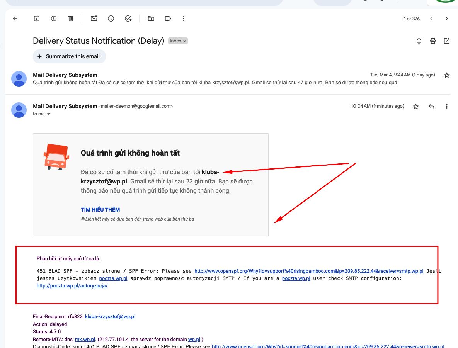Click the 'Status: 4.7.0' line
This screenshot has width=458, height=348.
coord(47,332)
